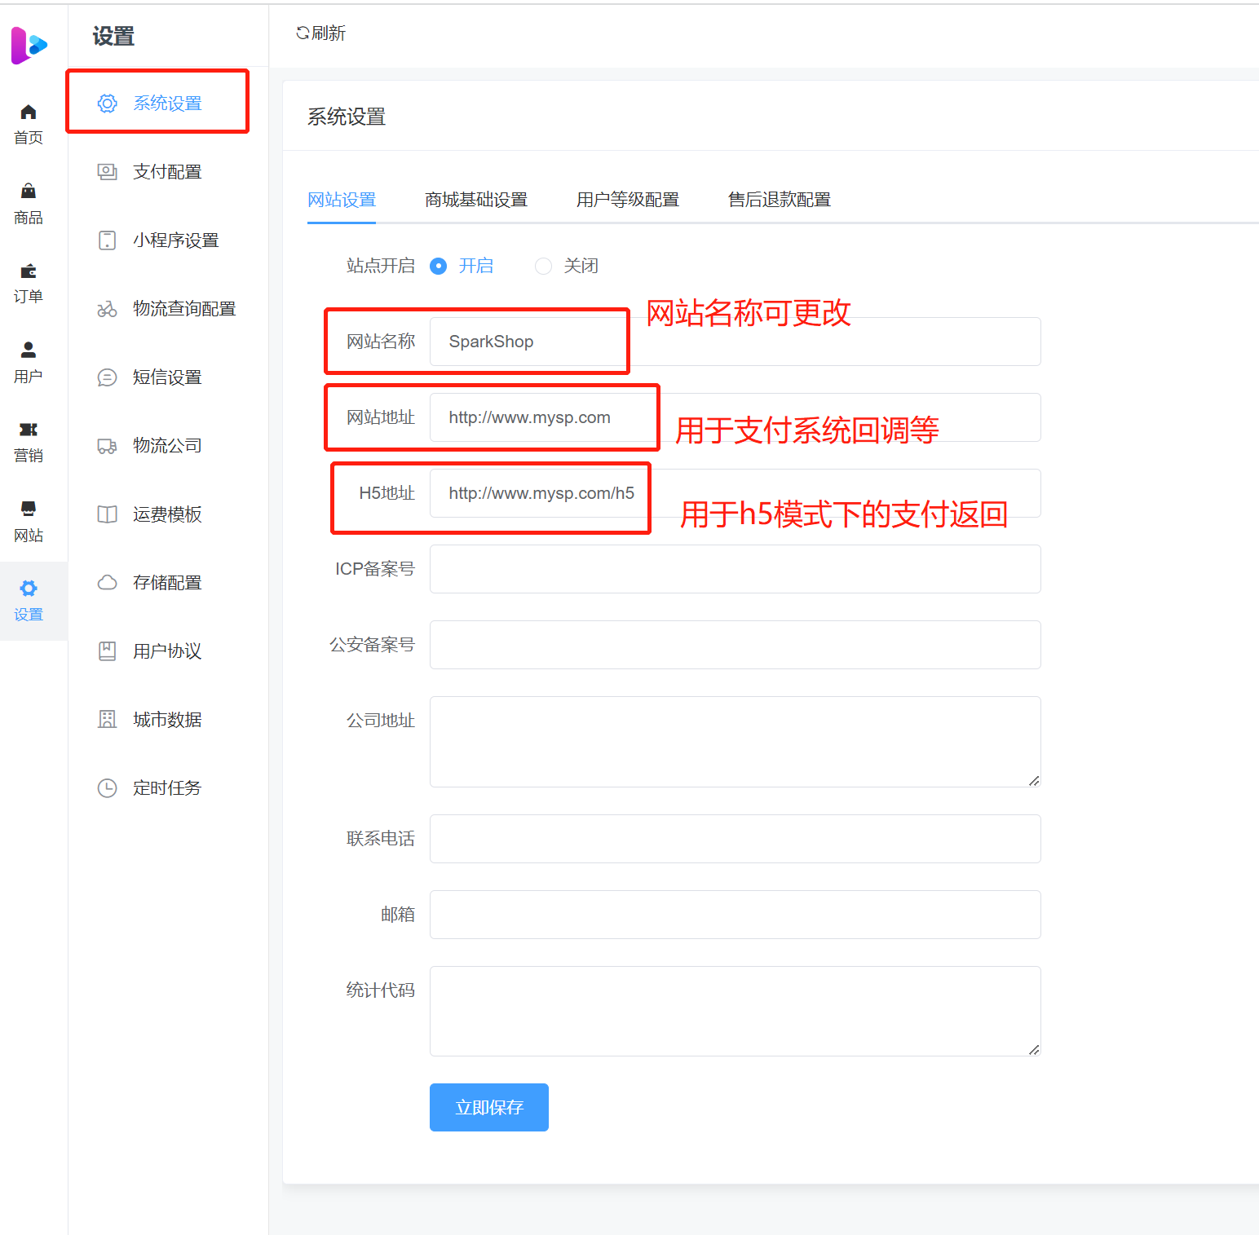1259x1235 pixels.
Task: Select the 开启 radio button
Action: click(x=438, y=266)
